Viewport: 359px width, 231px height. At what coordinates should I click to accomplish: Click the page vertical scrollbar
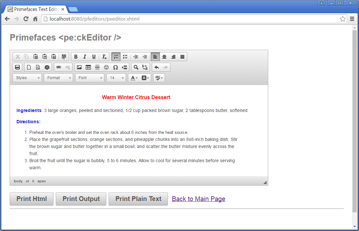click(355, 121)
